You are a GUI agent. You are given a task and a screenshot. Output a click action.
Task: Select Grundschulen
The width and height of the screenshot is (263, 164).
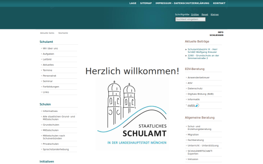coord(51,125)
